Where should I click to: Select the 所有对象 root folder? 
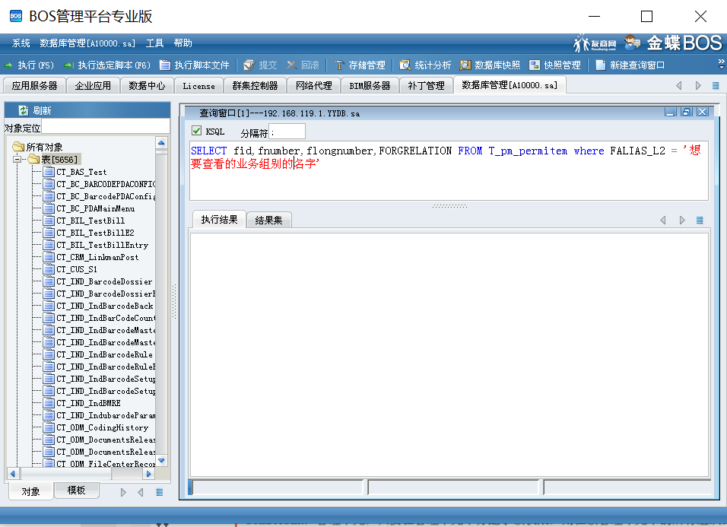tap(44, 148)
